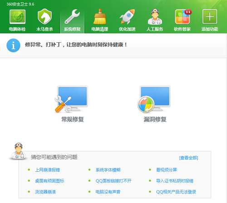Open 木马查杀 horse shield icon
The height and width of the screenshot is (203, 227).
(44, 16)
